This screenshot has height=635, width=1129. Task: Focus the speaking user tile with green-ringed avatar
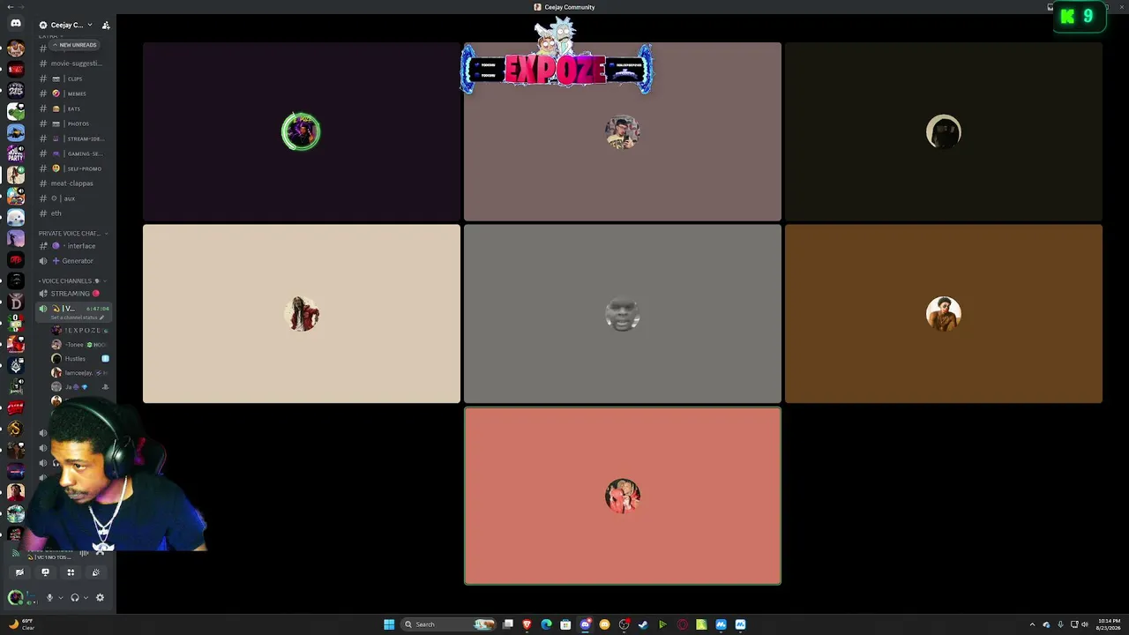click(x=302, y=131)
